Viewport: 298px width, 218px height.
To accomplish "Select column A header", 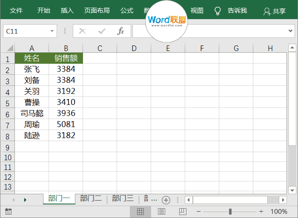I will pos(32,48).
